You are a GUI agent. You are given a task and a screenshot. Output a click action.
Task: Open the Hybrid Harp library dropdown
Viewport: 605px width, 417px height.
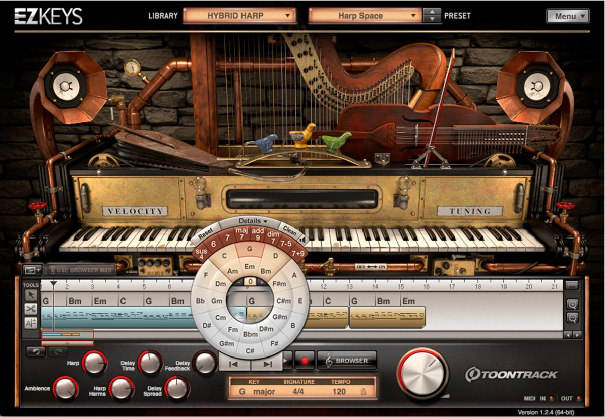pos(239,16)
